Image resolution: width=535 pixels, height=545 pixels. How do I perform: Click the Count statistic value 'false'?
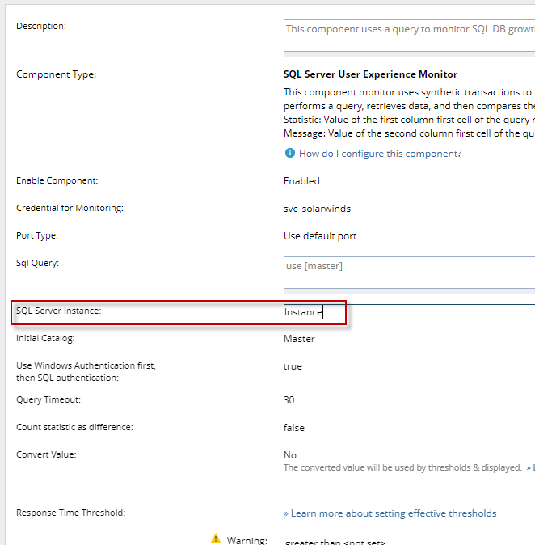294,428
